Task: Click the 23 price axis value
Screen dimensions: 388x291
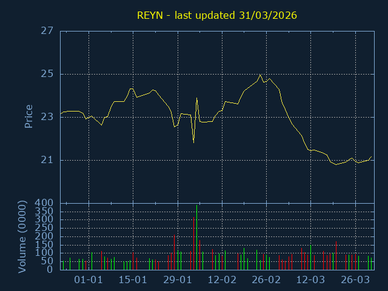Action: pyautogui.click(x=48, y=117)
